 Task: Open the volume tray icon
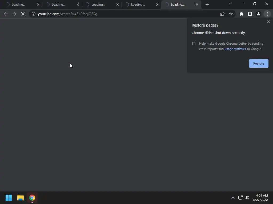[x=247, y=198]
